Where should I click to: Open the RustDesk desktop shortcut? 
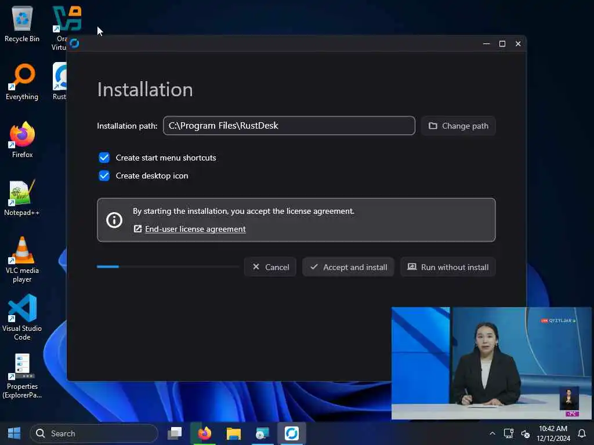point(60,81)
